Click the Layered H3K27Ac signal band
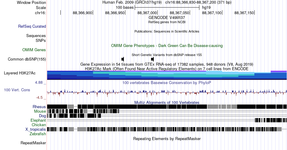Screen dimensions: 287x150 (x=167, y=75)
